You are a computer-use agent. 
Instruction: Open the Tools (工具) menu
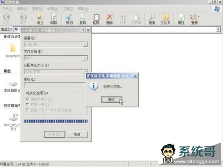[68, 9]
